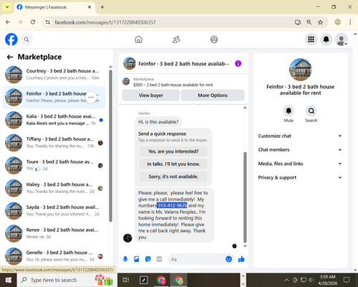Choose a sticker icon in composer
Screen dimensions: 358x287
pos(148,259)
